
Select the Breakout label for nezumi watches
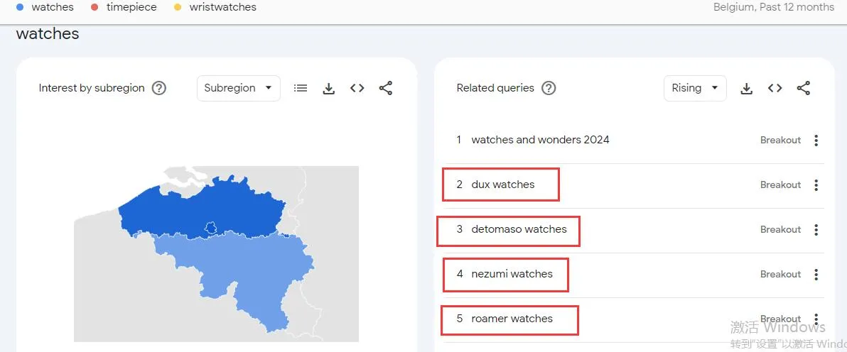[x=780, y=274]
